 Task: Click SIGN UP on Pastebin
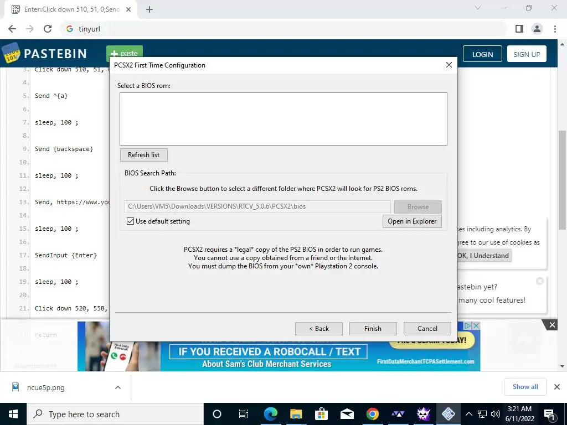point(527,54)
